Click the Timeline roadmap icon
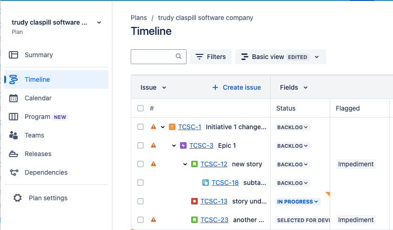The image size is (393, 230). pos(13,79)
